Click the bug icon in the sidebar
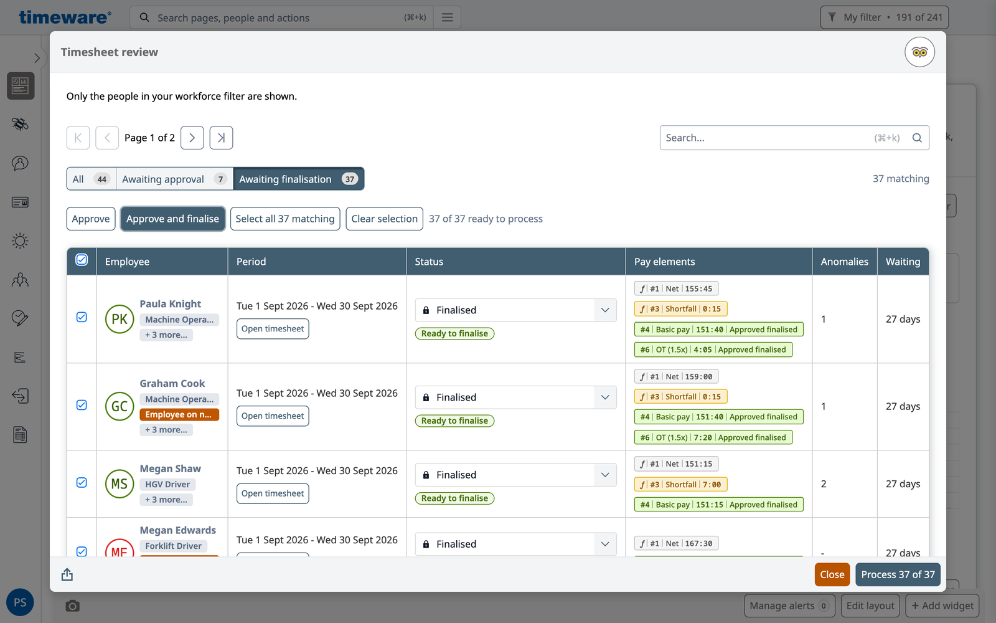This screenshot has width=996, height=623. [20, 124]
